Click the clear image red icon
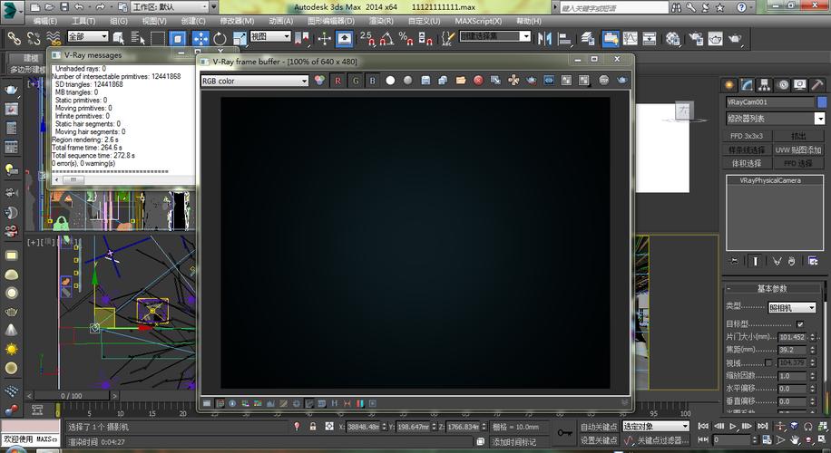 478,81
